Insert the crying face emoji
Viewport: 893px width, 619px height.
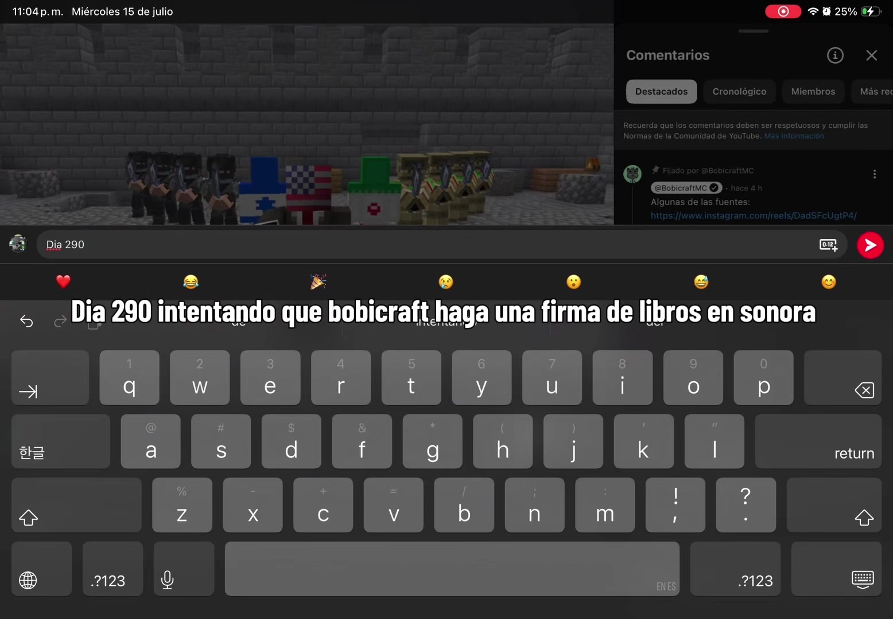(446, 281)
